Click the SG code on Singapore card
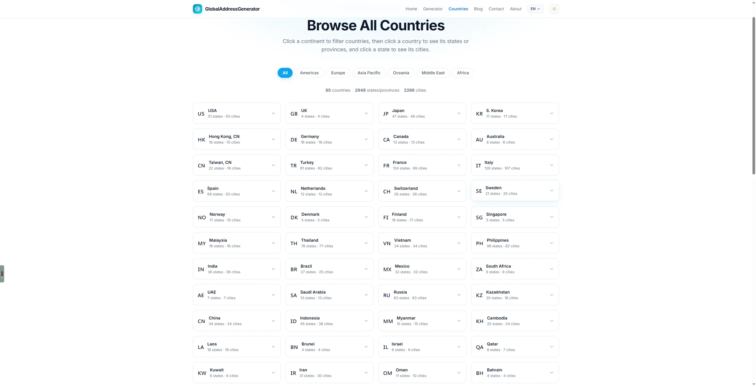 tap(479, 218)
